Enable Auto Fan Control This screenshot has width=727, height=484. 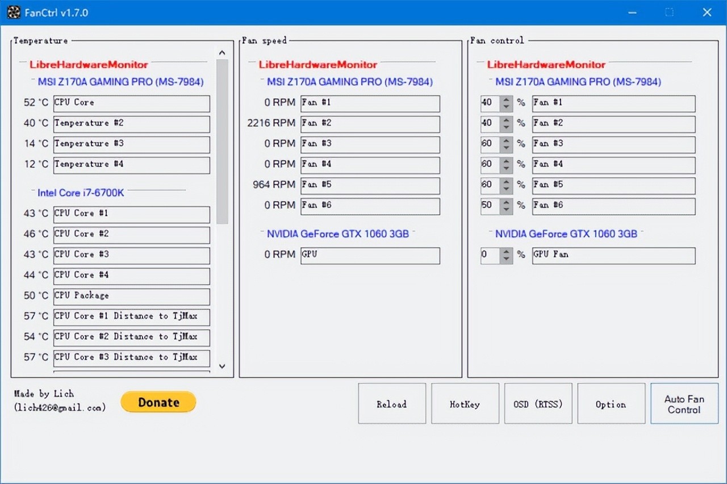click(684, 404)
